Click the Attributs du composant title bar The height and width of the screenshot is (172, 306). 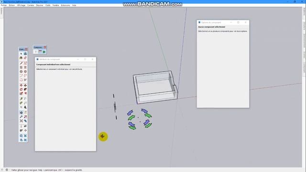66,59
